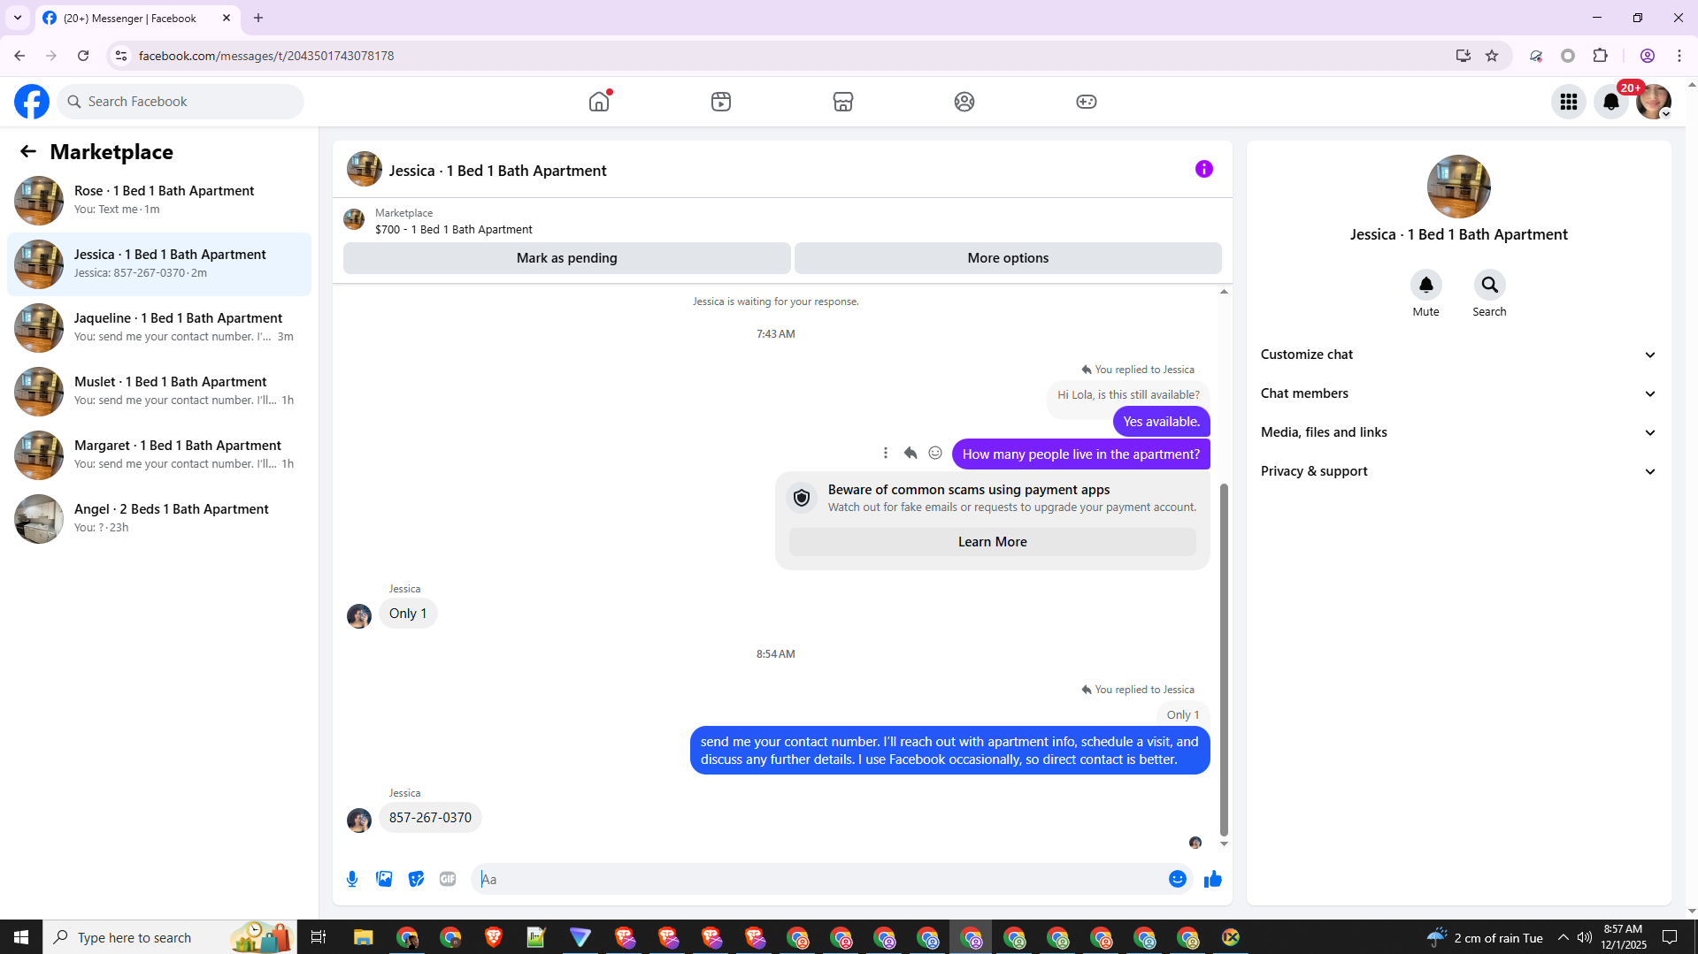Click the 'Only 1' message from Jessica
This screenshot has width=1698, height=954.
tap(408, 614)
